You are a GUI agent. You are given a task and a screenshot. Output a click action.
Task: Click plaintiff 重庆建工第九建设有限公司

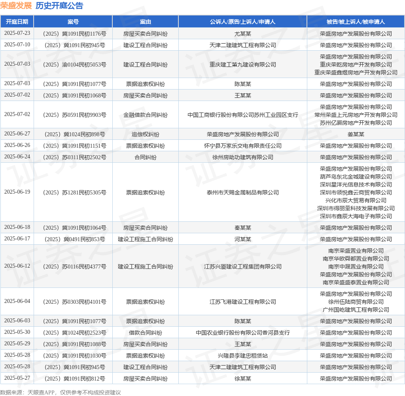point(242,65)
